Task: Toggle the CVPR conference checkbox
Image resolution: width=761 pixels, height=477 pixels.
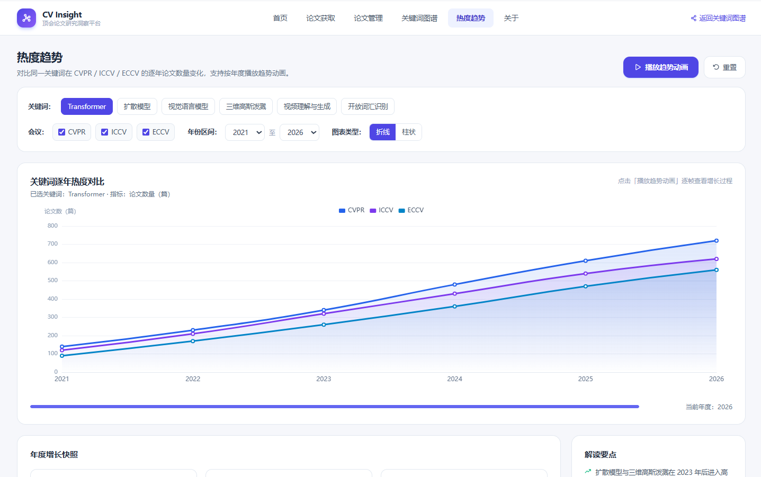Action: coord(62,132)
